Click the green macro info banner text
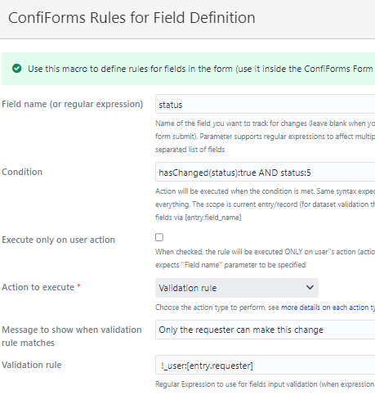 (200, 69)
